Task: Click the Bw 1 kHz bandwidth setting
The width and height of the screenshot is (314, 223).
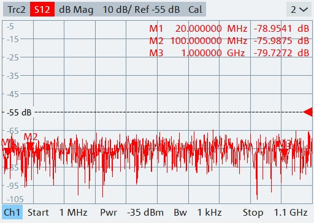Action: [x=197, y=213]
